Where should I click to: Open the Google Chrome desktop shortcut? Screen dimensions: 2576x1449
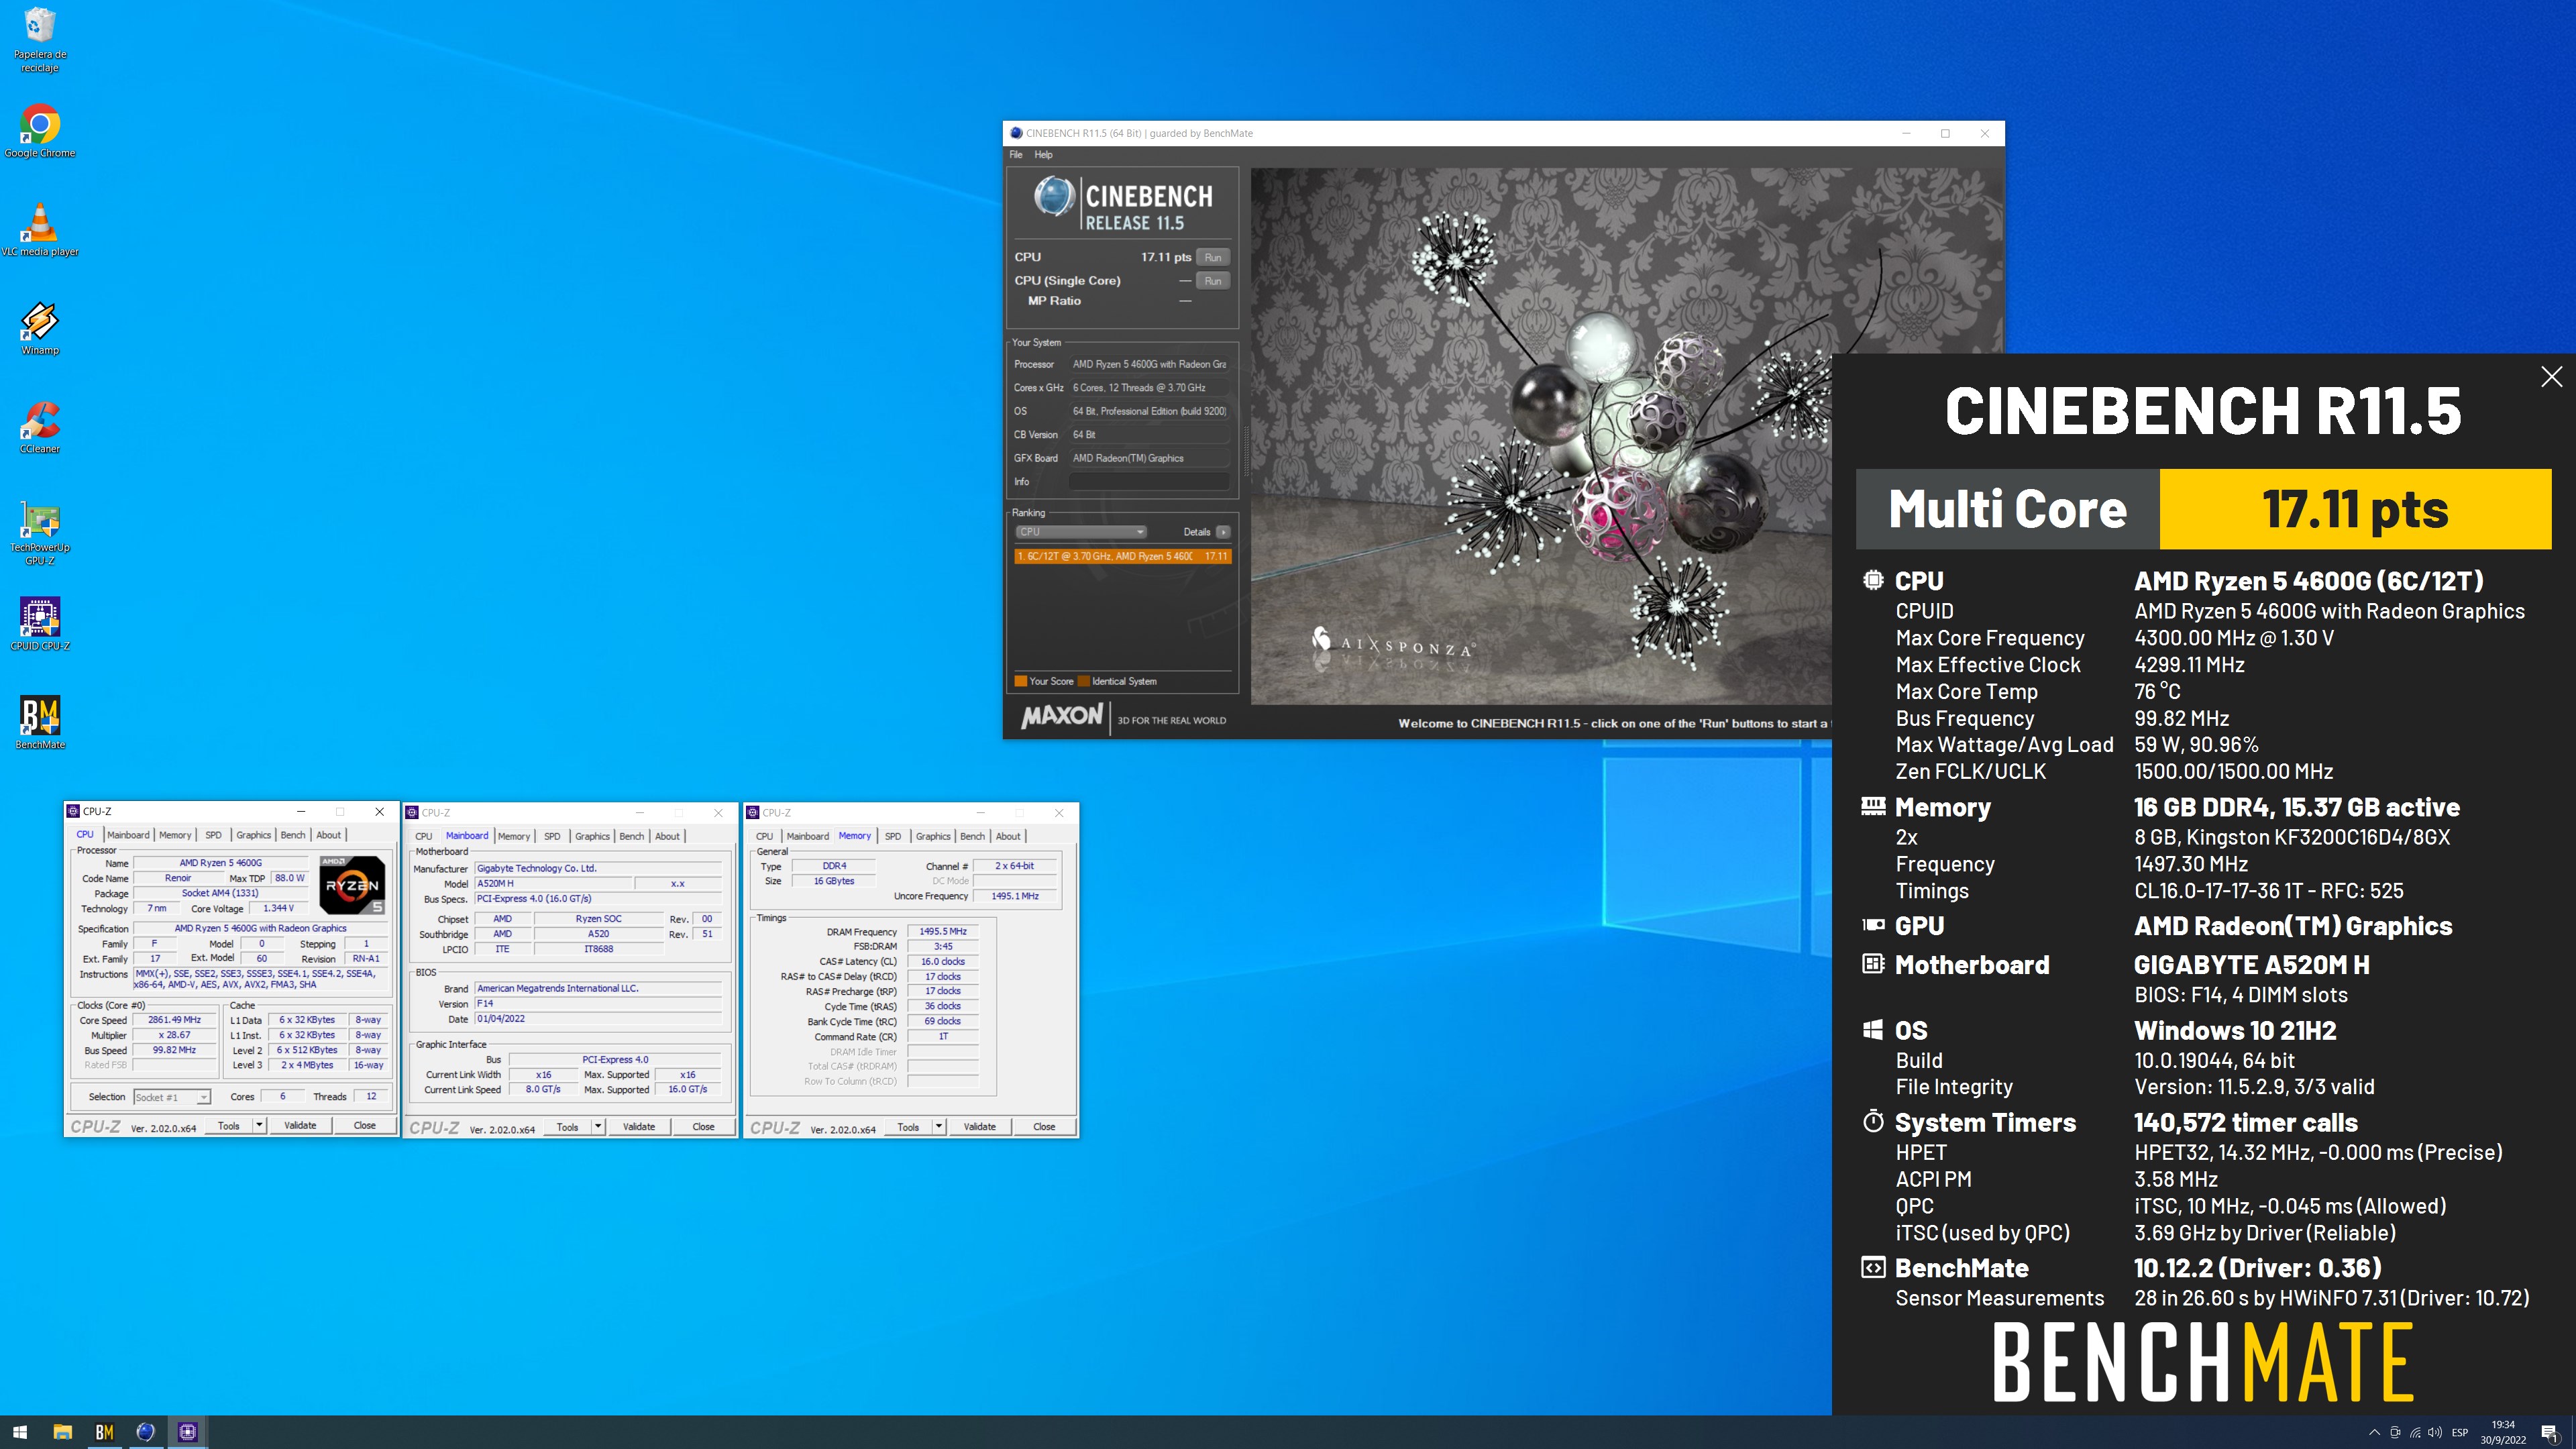pos(40,131)
